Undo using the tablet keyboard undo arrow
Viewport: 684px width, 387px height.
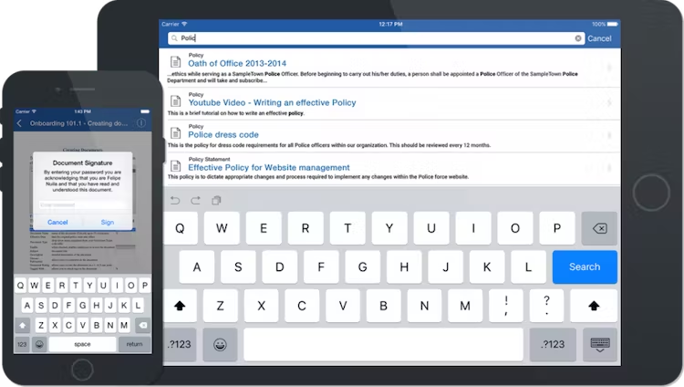click(x=175, y=201)
